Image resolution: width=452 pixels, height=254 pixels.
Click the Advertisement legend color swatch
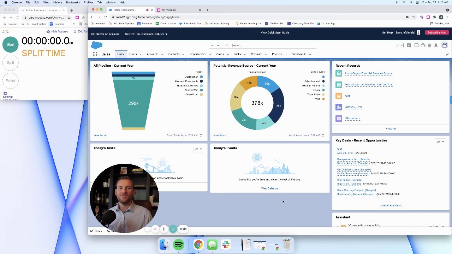pyautogui.click(x=323, y=81)
